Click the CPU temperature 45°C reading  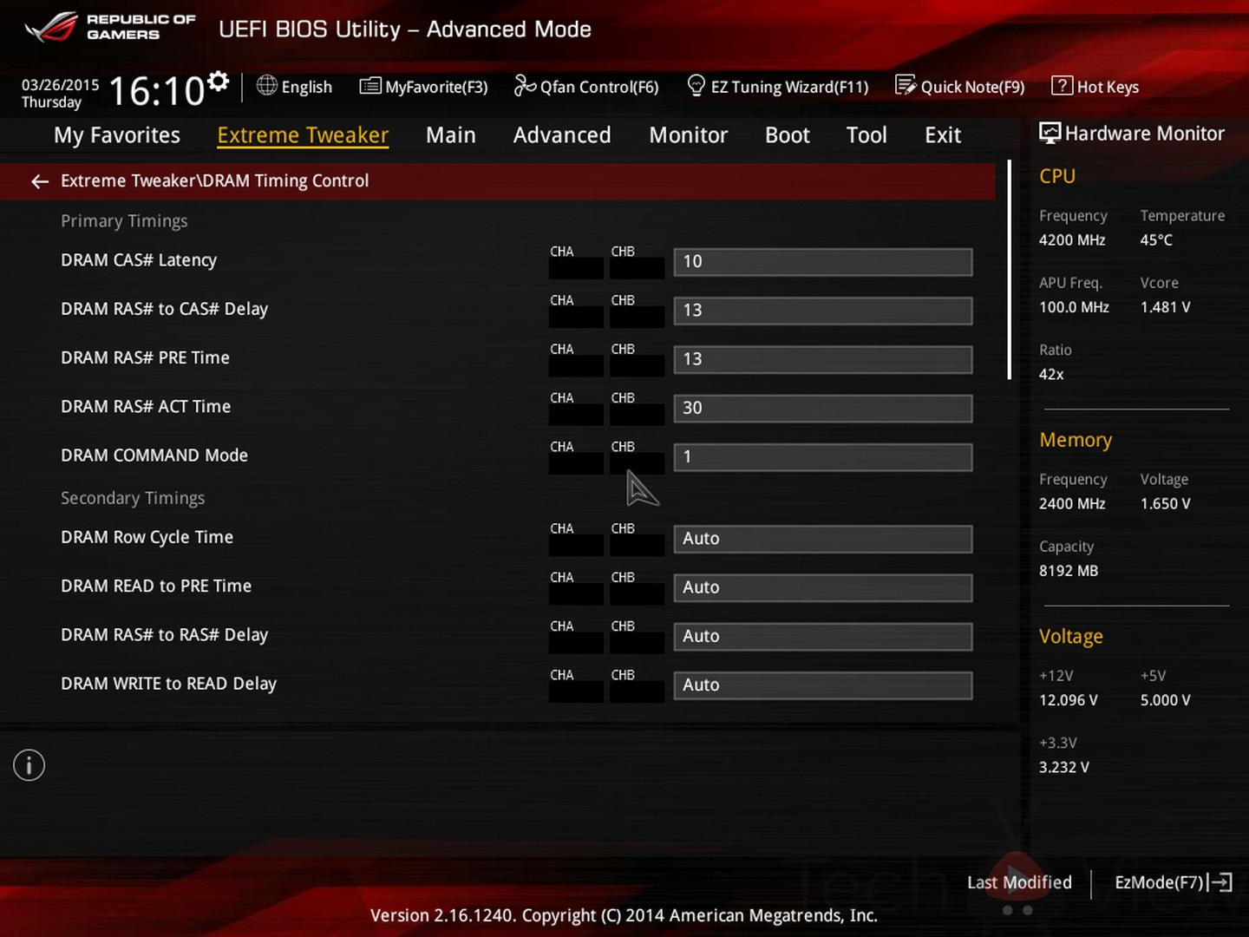tap(1156, 240)
